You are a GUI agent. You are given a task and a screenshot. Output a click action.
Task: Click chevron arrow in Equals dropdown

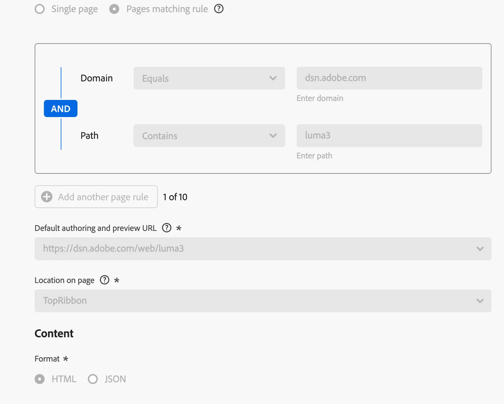coord(273,78)
